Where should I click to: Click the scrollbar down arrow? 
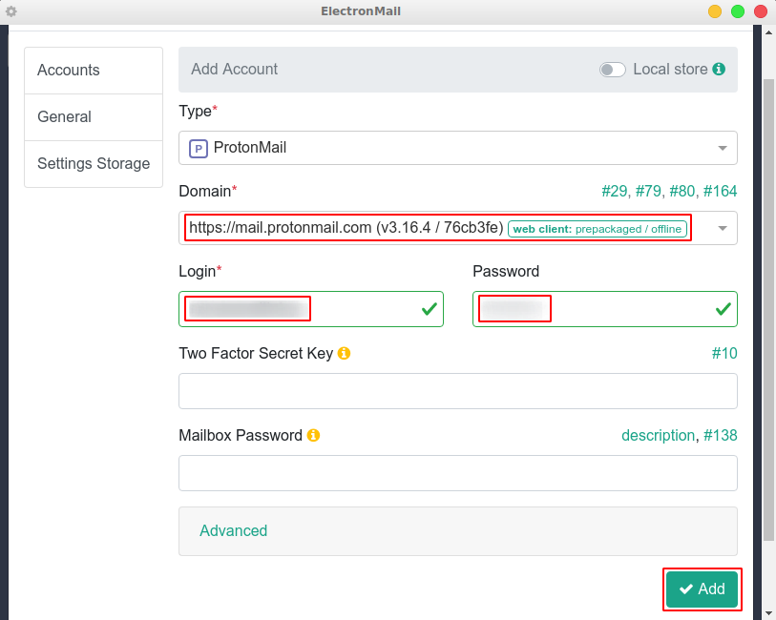click(768, 613)
